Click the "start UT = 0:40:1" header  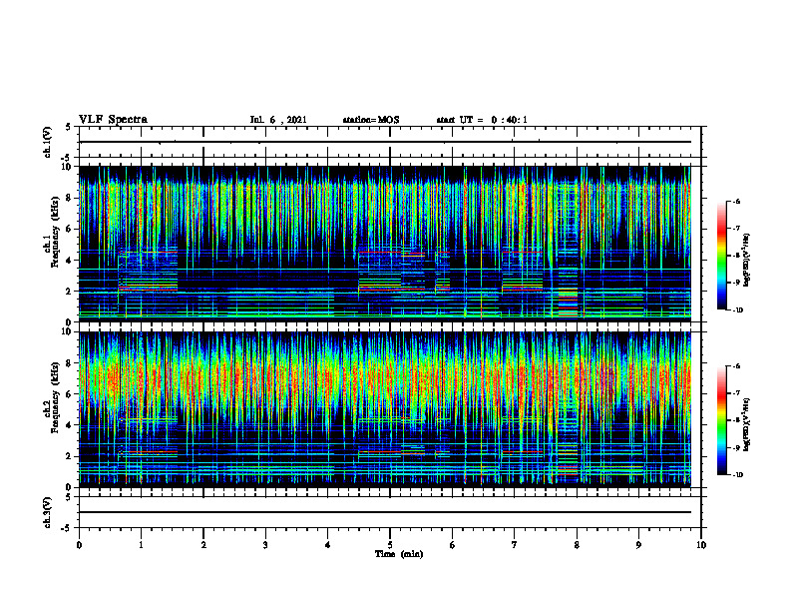[x=482, y=120]
